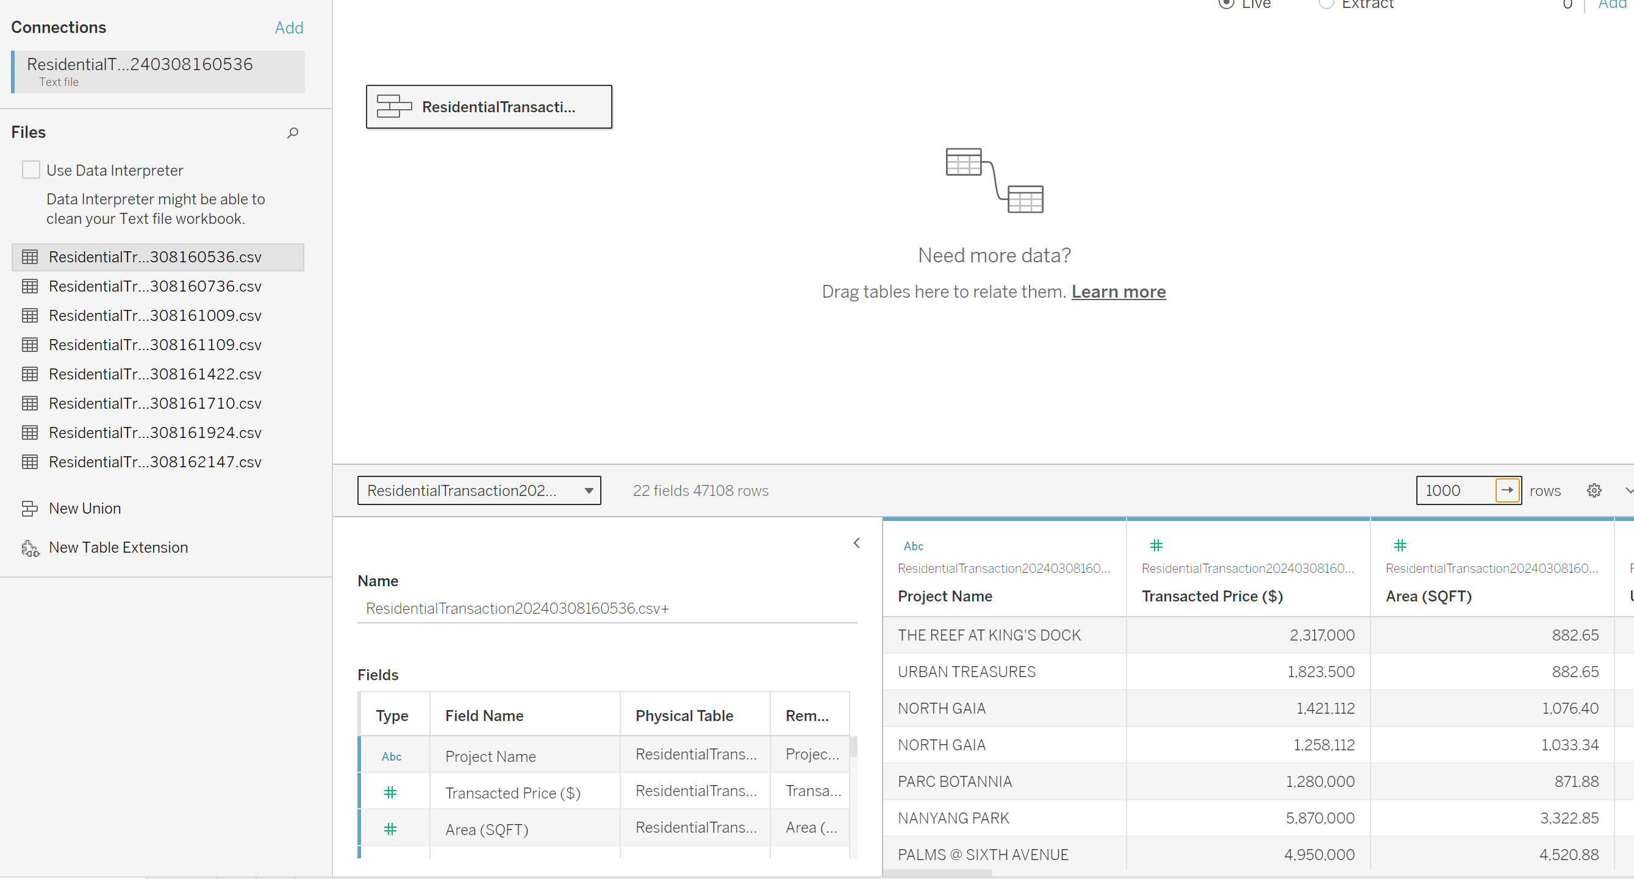1634x879 pixels.
Task: Click the Project Name column's Abc type icon
Action: point(913,546)
